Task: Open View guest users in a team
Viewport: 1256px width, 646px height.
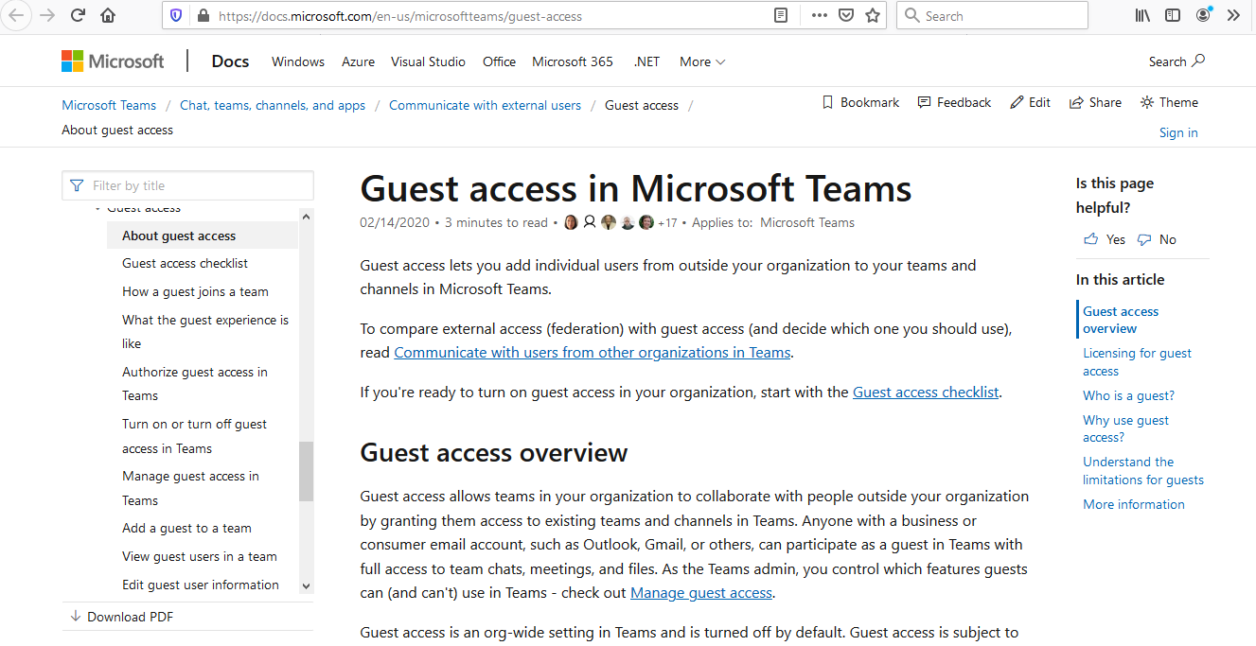Action: [x=200, y=556]
